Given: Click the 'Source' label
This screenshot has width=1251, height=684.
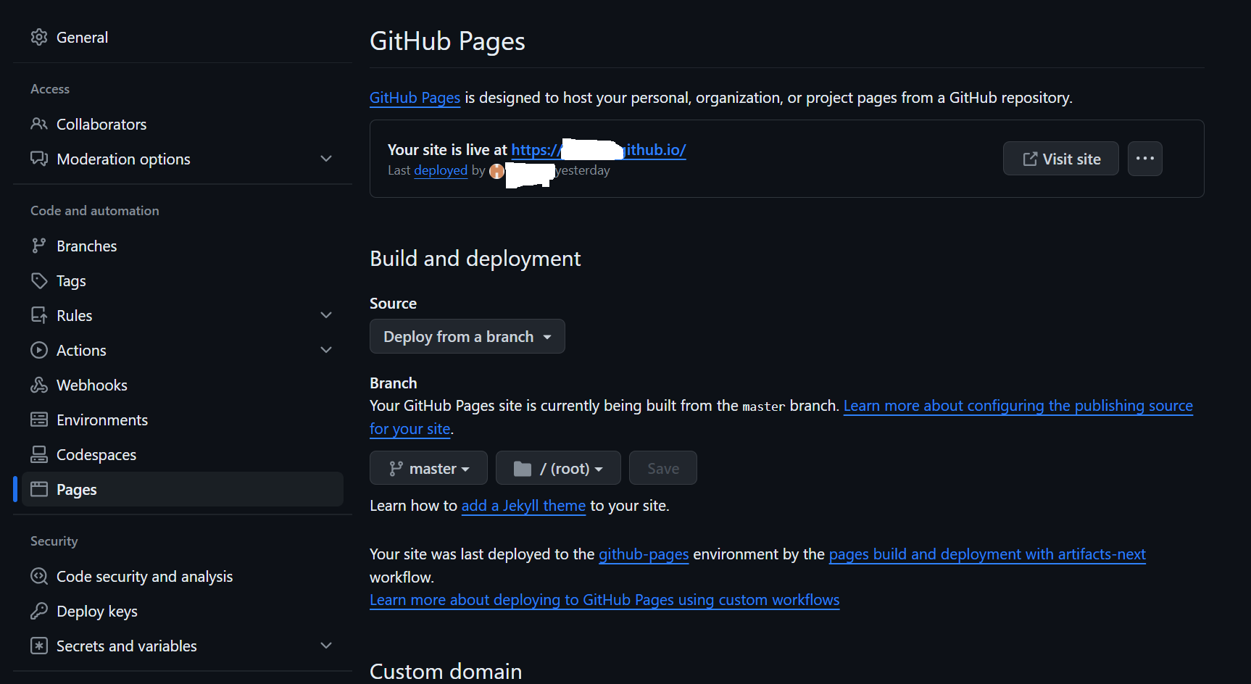Looking at the screenshot, I should point(394,304).
